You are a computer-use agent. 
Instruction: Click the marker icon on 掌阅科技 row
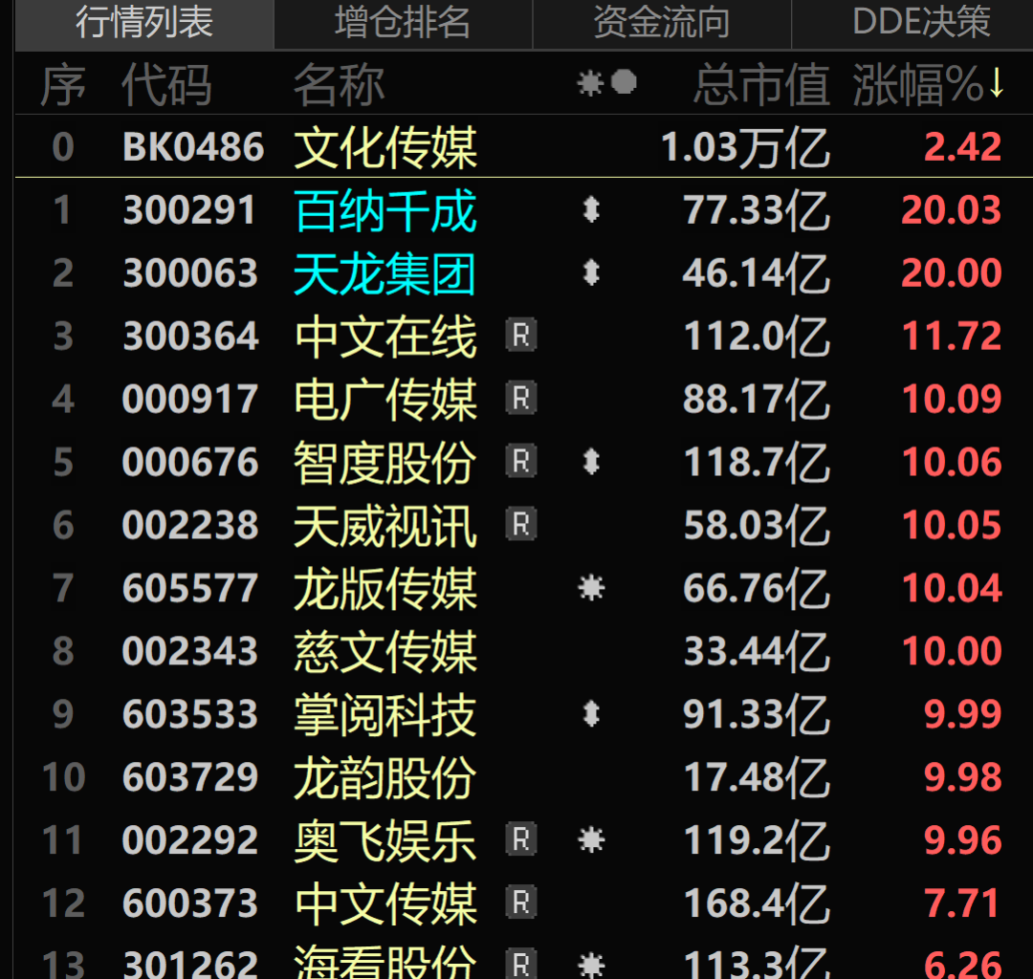click(x=591, y=713)
